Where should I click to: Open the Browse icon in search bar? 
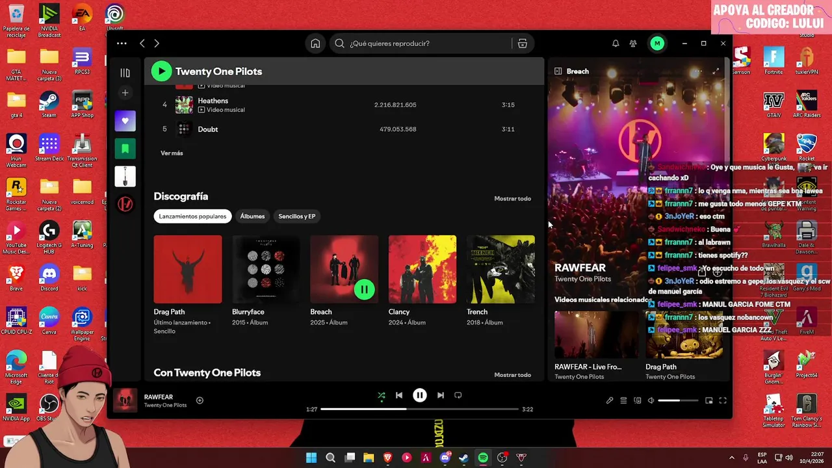click(522, 44)
